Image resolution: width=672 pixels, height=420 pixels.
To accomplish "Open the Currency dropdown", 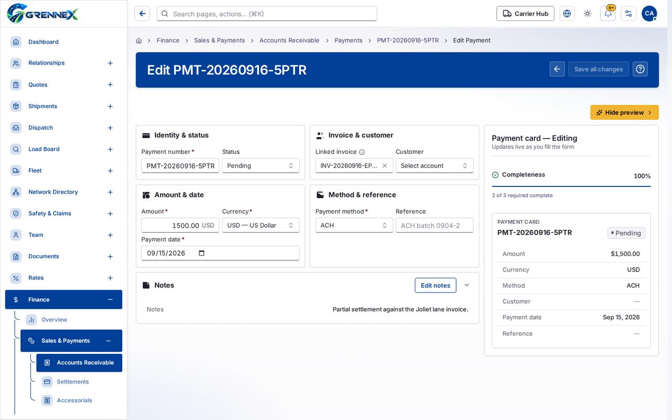I will (260, 225).
